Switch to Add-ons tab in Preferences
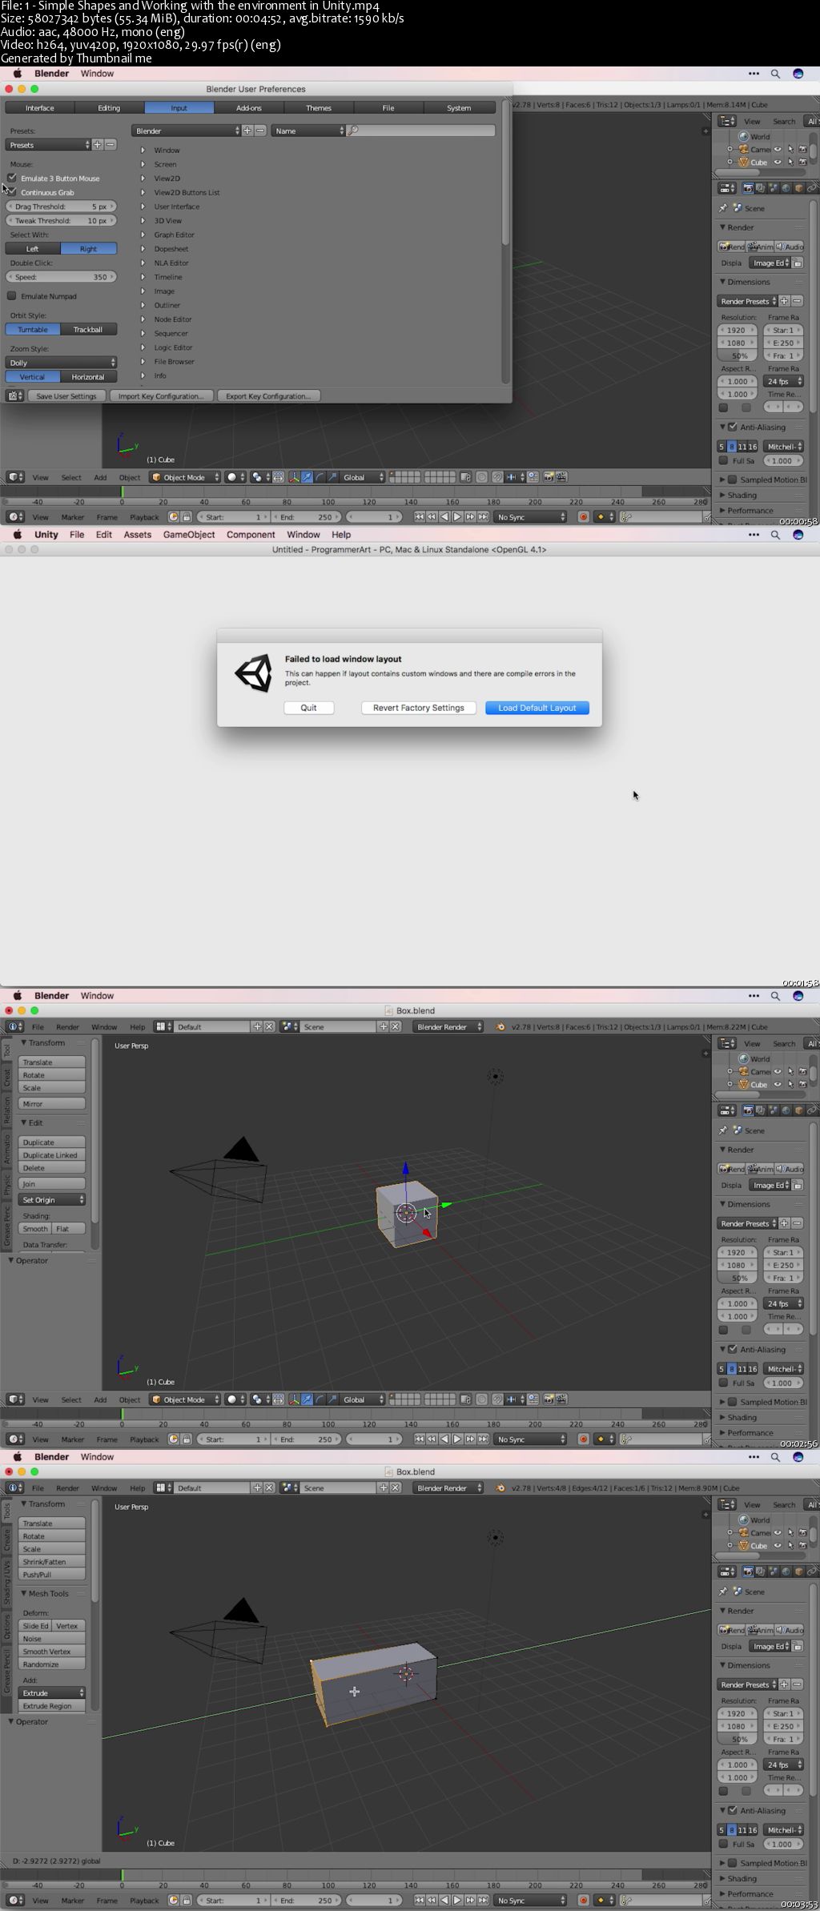The width and height of the screenshot is (820, 1911). click(249, 107)
